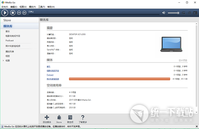
Task: Click the 20.0 GB free space value
Action: coord(72,107)
